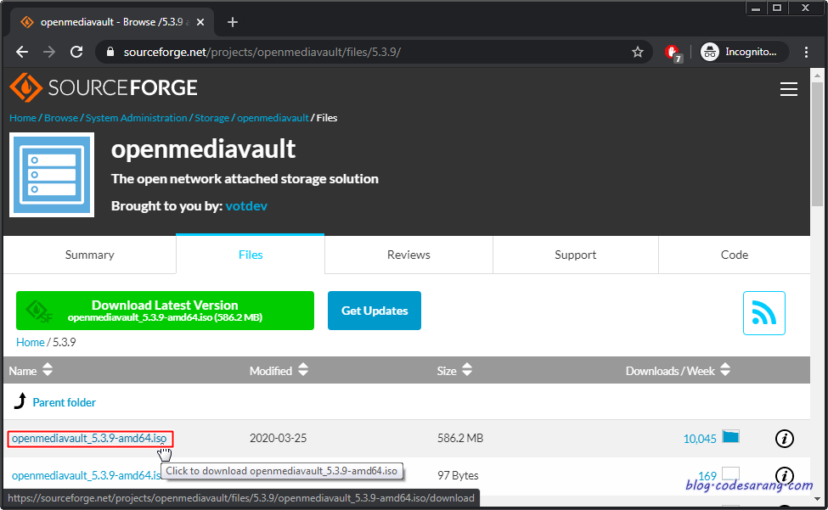The width and height of the screenshot is (828, 510).
Task: Click the Get Updates button
Action: point(375,311)
